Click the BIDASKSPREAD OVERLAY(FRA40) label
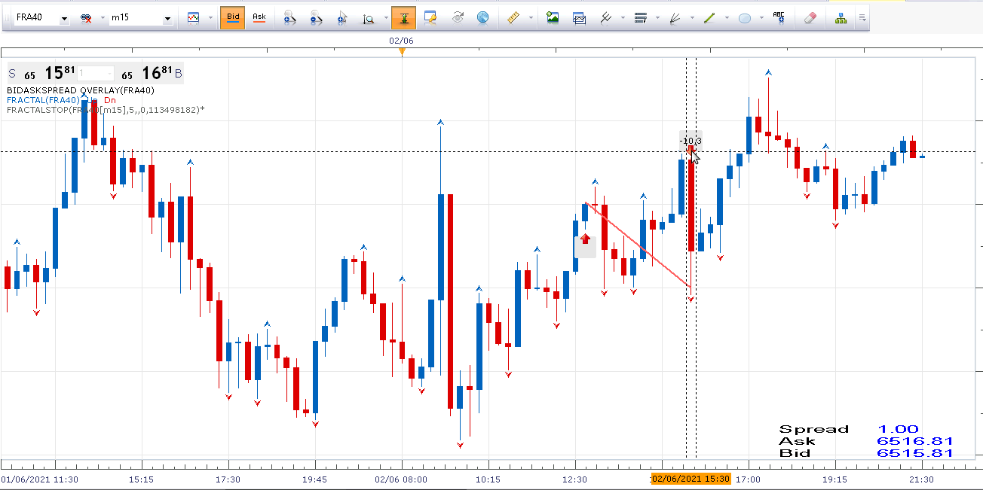The image size is (983, 490). (x=81, y=90)
